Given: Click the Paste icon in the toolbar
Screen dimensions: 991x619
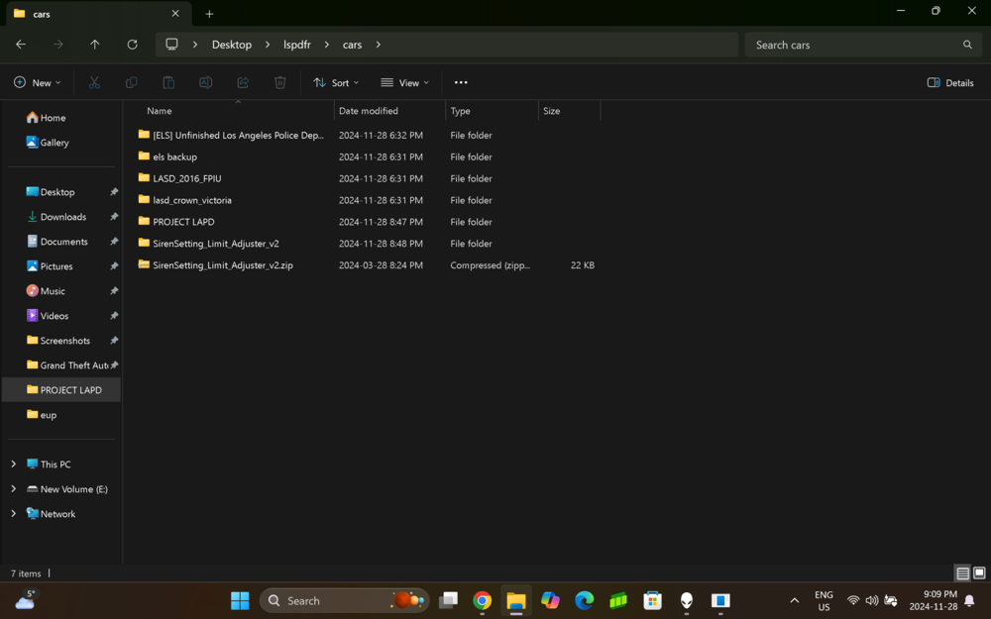Looking at the screenshot, I should 168,82.
